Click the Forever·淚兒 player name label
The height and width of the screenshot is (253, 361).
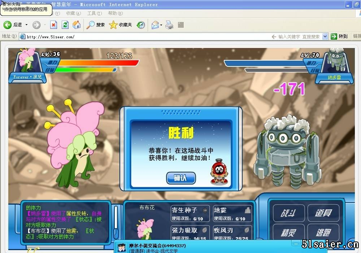[x=28, y=77]
